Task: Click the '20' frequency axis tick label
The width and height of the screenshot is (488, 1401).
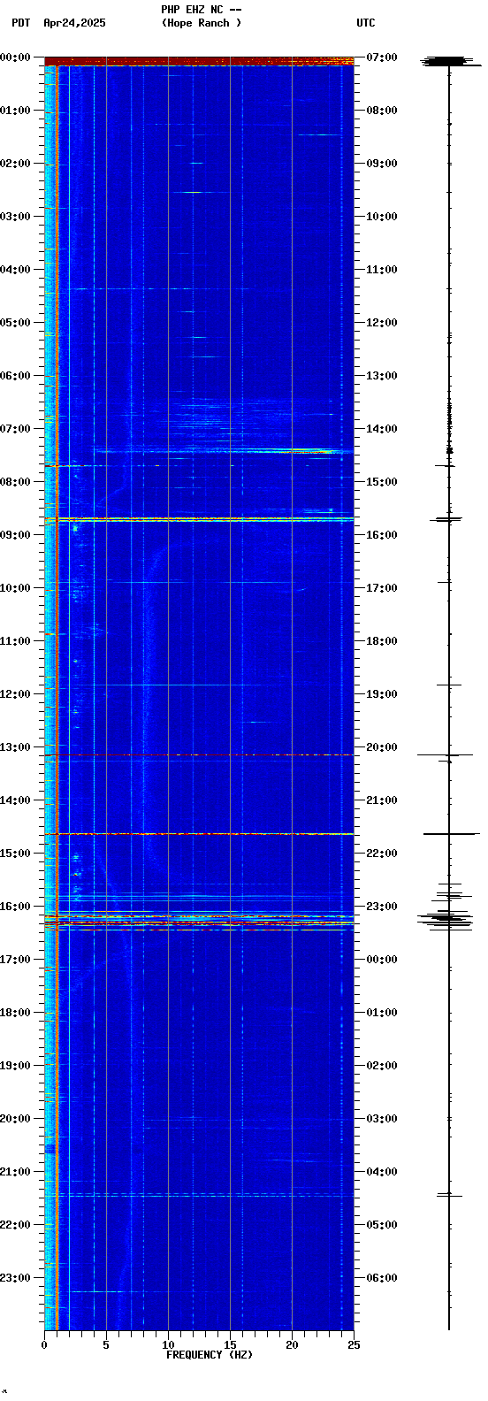Action: (x=292, y=1345)
